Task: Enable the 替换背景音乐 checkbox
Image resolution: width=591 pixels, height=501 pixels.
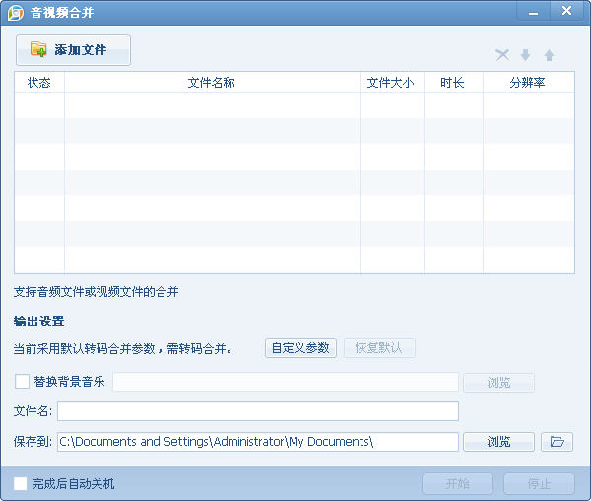Action: click(x=22, y=382)
